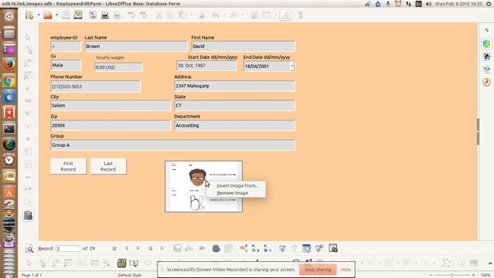Click the Zip field '20304'
Image resolution: width=494 pixels, height=278 pixels.
pos(110,125)
